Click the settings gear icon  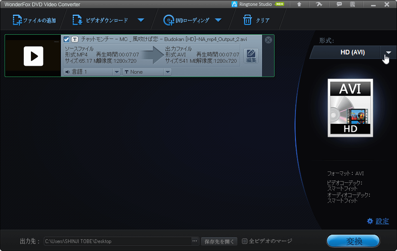tap(370, 221)
